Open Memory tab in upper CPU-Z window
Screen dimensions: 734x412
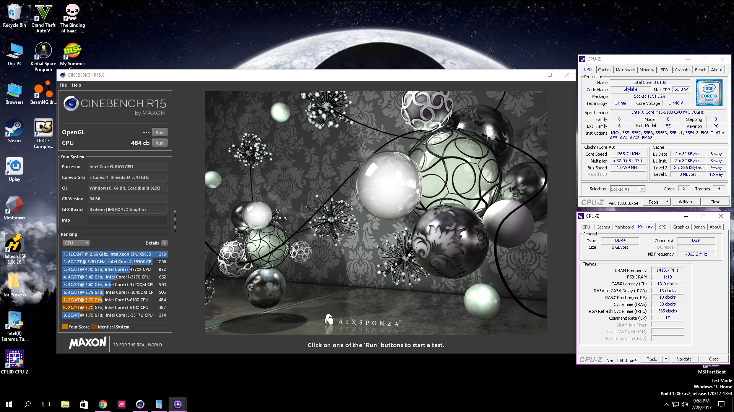(647, 70)
